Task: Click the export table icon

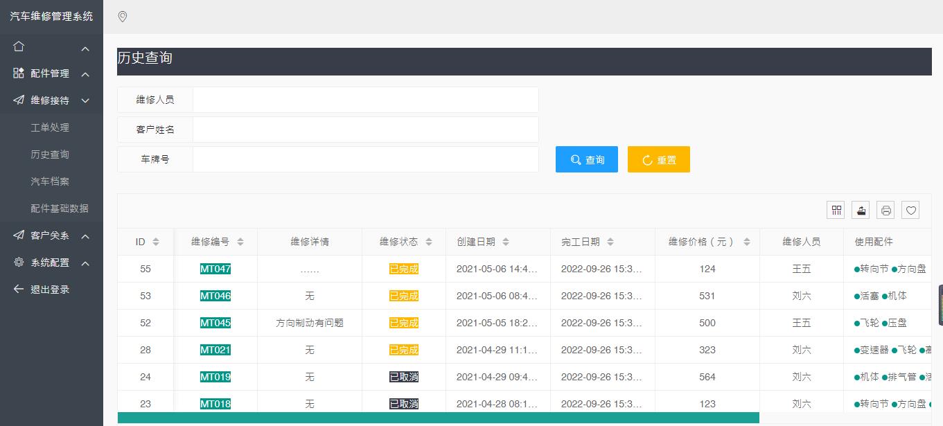Action: point(861,211)
